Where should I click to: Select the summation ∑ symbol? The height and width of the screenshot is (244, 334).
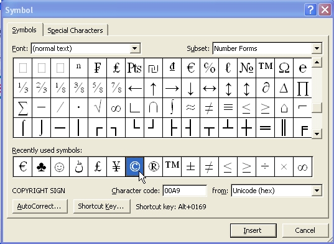pos(22,108)
